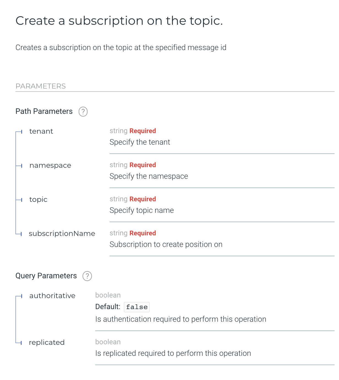Click the PARAMETERS section heading

[x=41, y=86]
